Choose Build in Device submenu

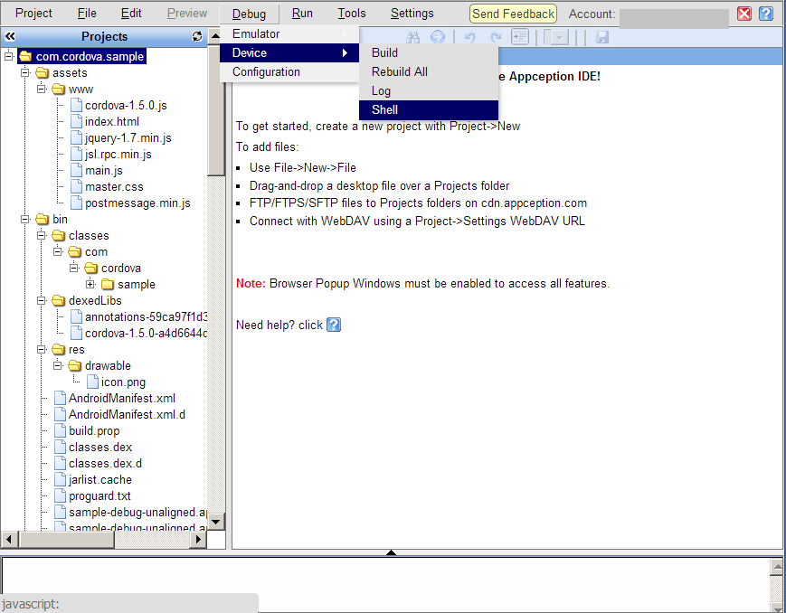429,52
